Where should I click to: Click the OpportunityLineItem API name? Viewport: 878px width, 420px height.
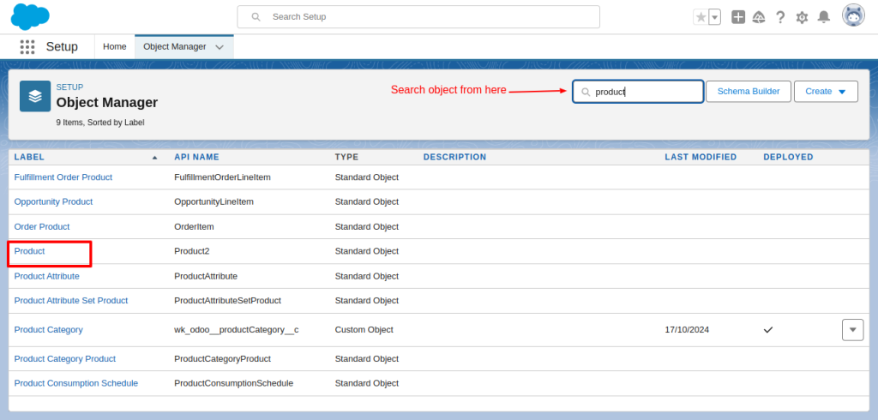(213, 201)
